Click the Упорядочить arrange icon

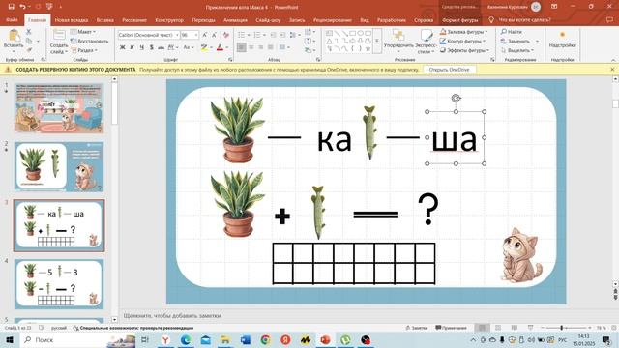coord(398,36)
